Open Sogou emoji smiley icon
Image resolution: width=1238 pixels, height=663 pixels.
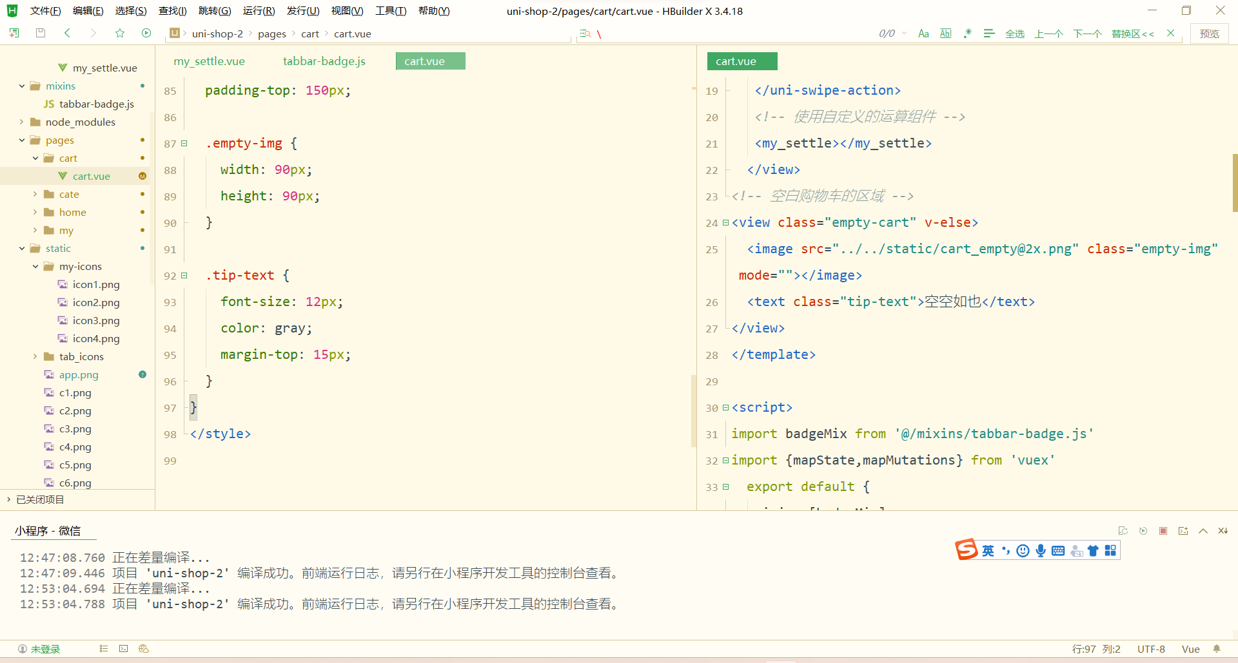click(1023, 550)
